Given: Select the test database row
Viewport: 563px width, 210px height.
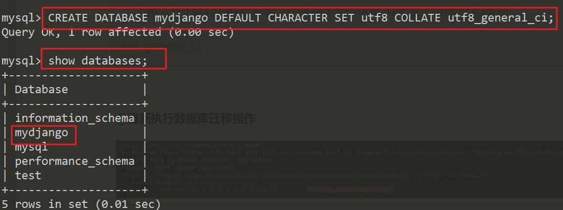Looking at the screenshot, I should 28,176.
